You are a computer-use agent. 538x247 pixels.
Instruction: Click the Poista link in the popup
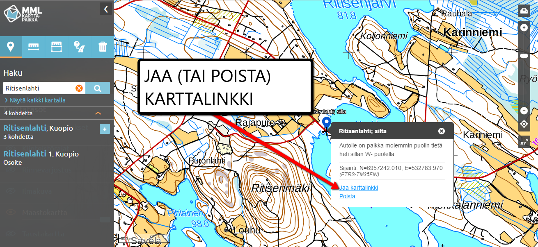click(347, 196)
